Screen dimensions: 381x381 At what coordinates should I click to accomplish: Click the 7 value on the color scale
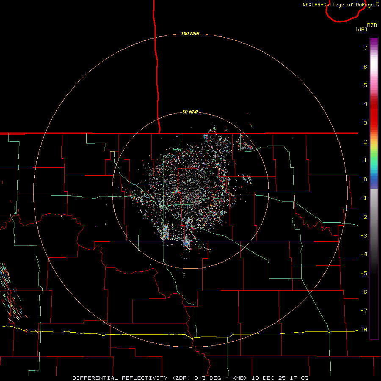[365, 47]
